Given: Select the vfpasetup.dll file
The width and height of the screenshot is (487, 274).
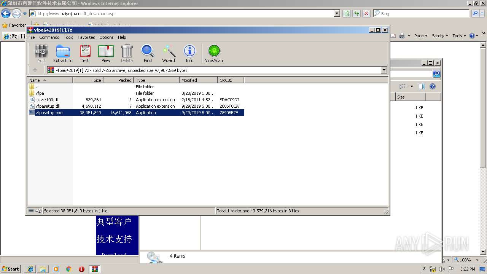Looking at the screenshot, I should pos(136,106).
